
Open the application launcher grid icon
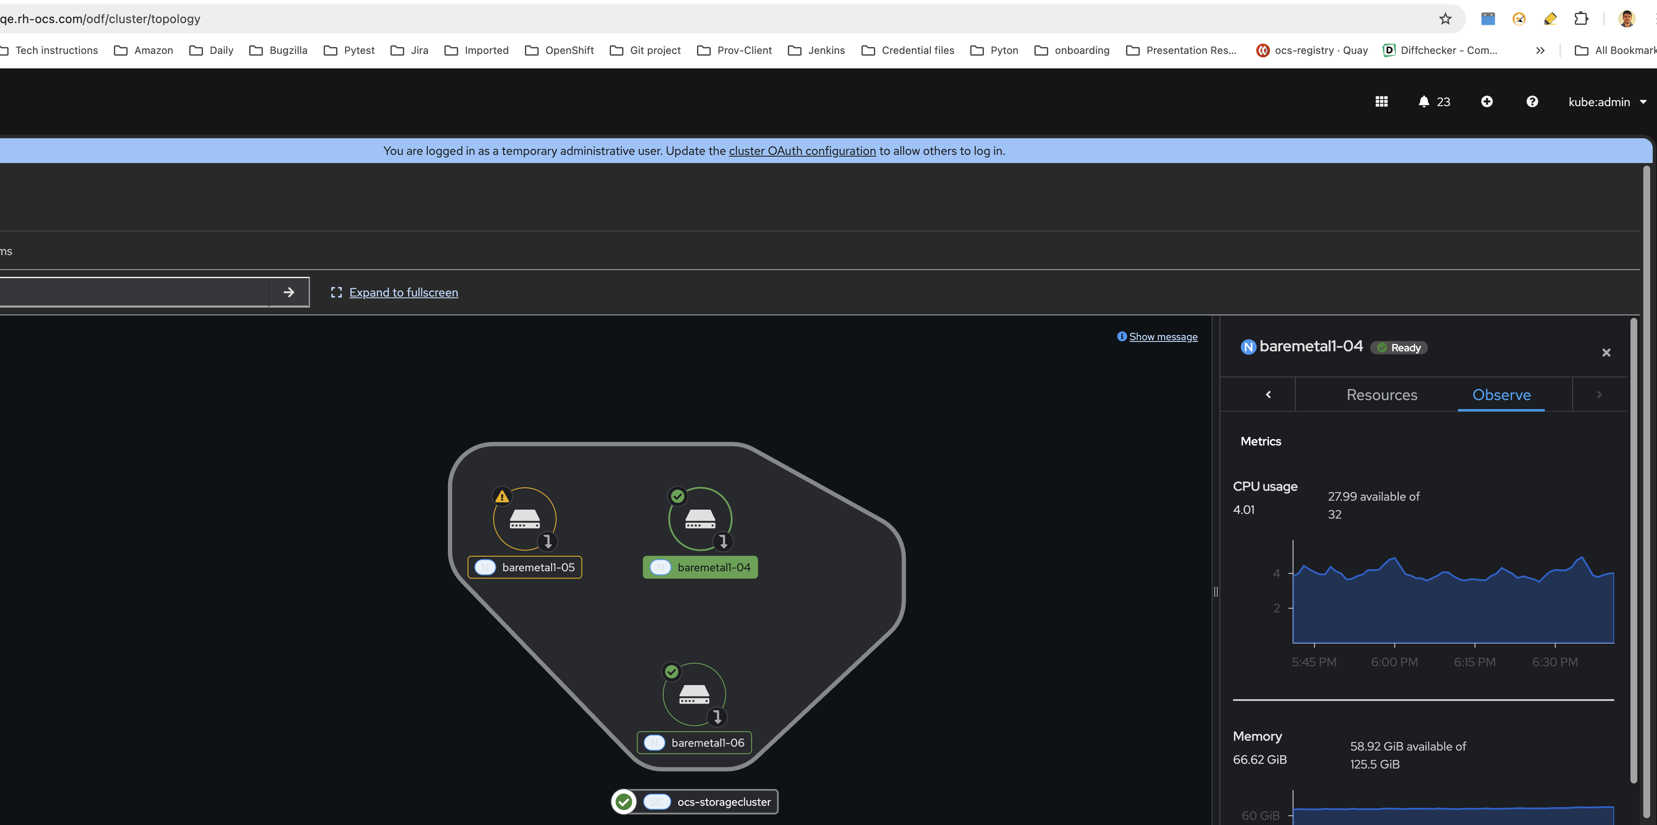pyautogui.click(x=1381, y=101)
